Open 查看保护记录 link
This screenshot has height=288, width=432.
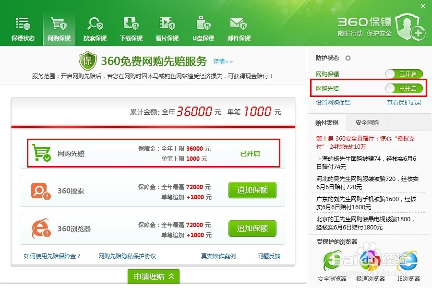(x=404, y=103)
